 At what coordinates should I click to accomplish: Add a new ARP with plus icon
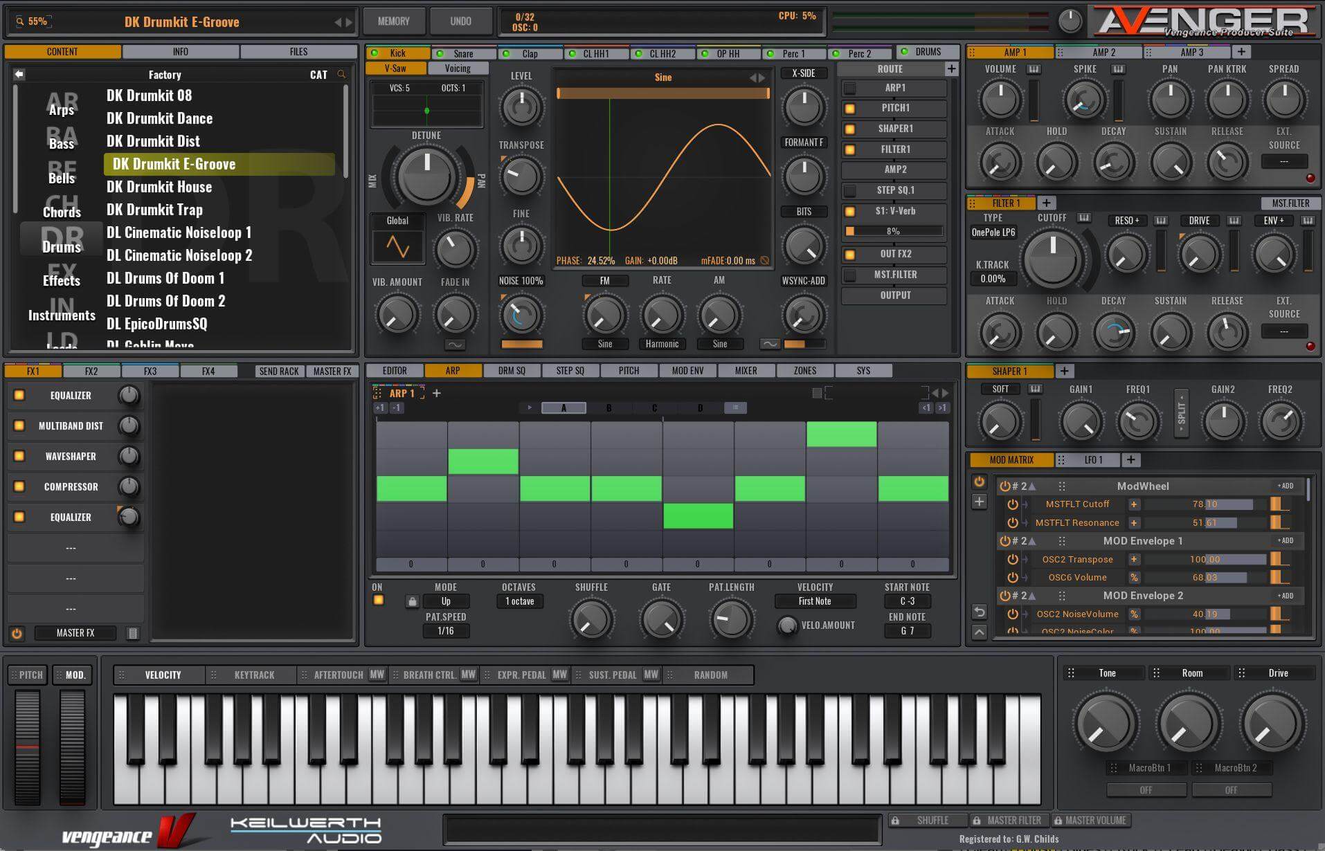[437, 393]
